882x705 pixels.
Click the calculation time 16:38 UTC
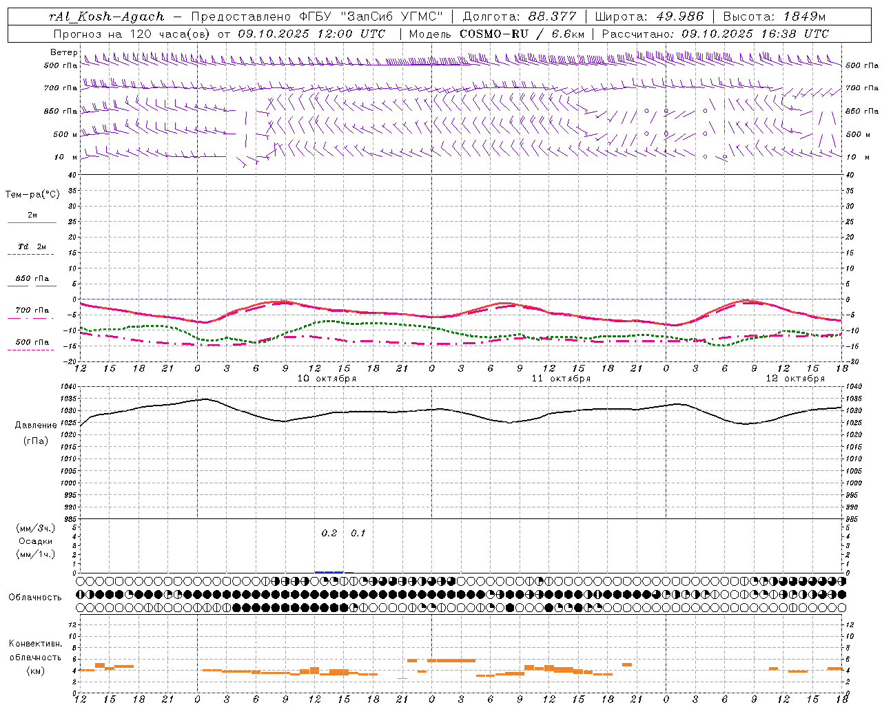(794, 33)
